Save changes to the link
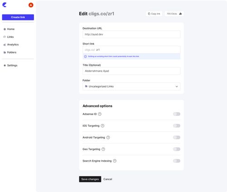 click(90, 179)
